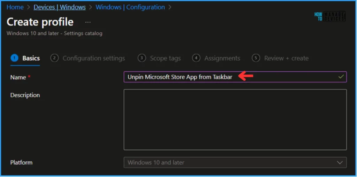Click inside the Description text box

tap(235, 119)
